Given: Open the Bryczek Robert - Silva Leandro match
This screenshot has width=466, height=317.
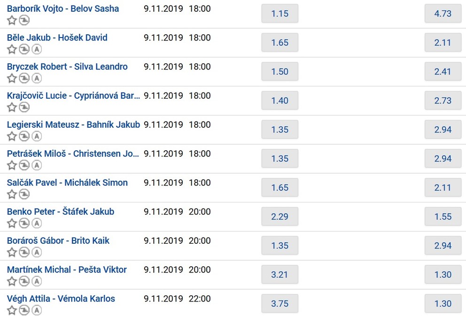Looking at the screenshot, I should click(x=67, y=67).
